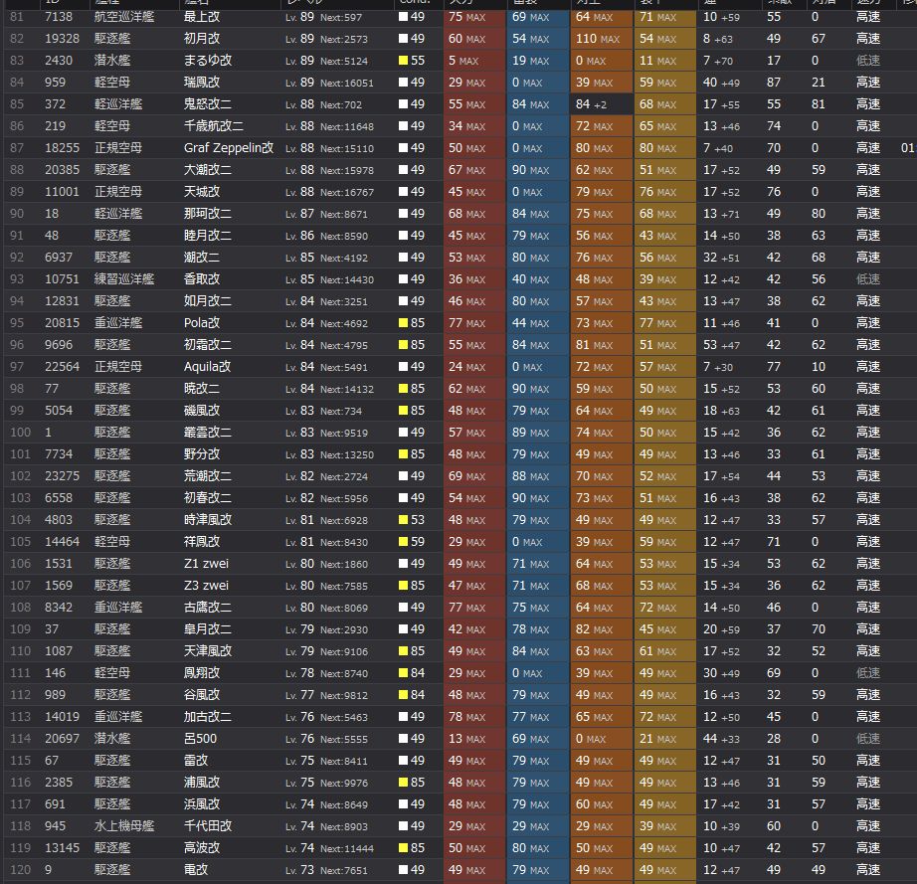This screenshot has width=917, height=884.
Task: Select the まるゆ改 submarine row name
Action: pyautogui.click(x=208, y=61)
